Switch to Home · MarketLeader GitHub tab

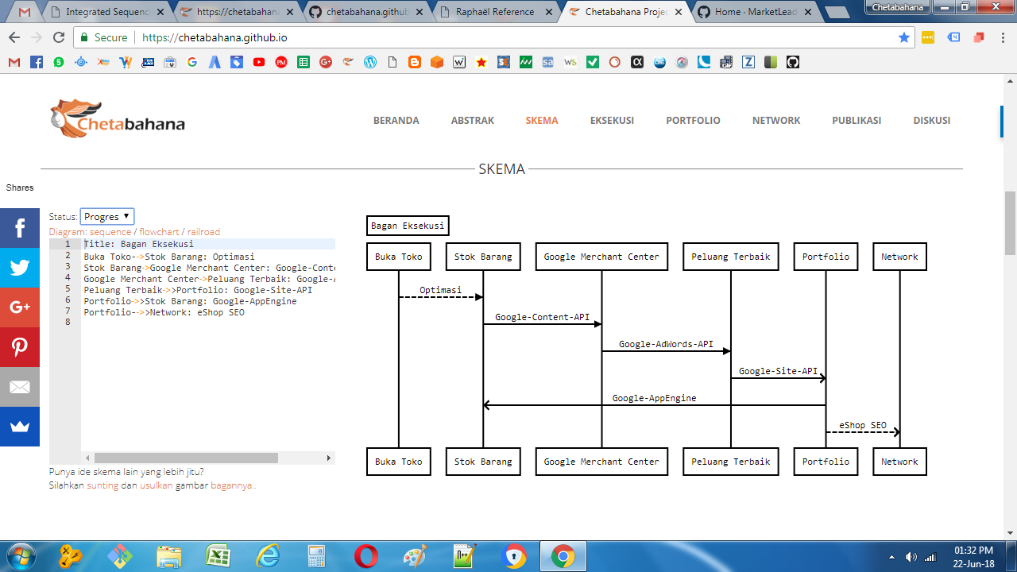point(756,12)
